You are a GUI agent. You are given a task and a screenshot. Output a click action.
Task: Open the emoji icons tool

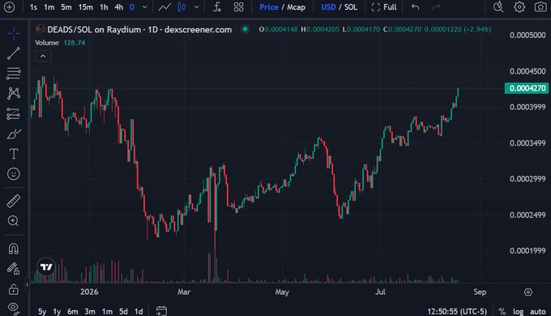(x=14, y=173)
